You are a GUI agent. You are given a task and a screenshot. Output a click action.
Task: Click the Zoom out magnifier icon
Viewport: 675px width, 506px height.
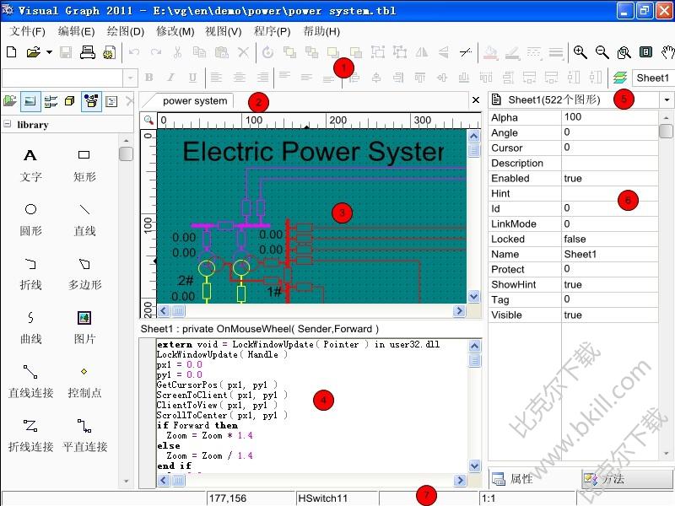602,52
